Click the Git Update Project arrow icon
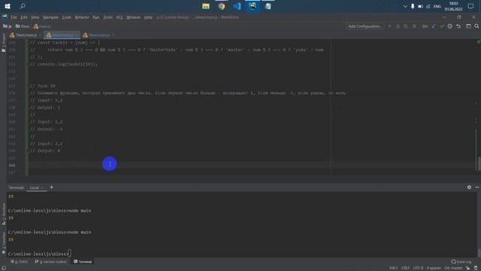Image resolution: width=481 pixels, height=271 pixels. [x=434, y=26]
